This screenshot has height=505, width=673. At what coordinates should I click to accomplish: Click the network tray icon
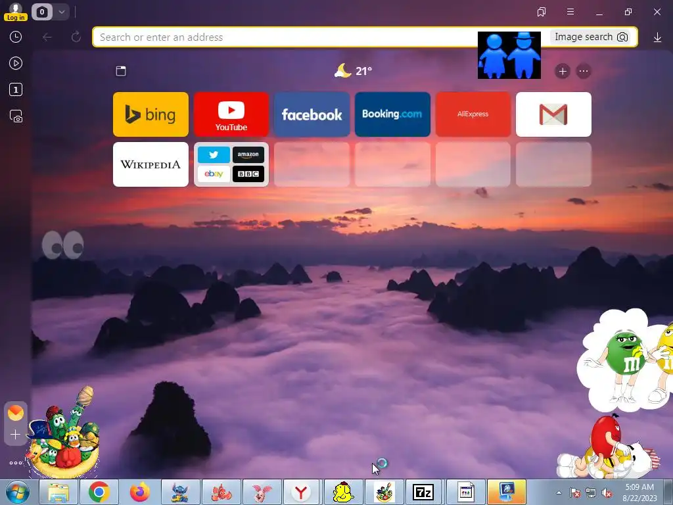click(x=591, y=493)
